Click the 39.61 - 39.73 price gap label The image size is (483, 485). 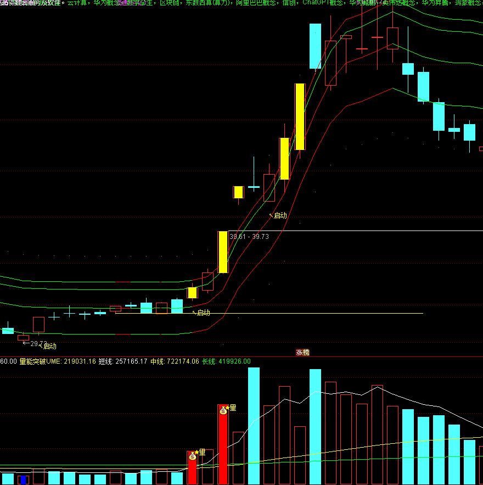pyautogui.click(x=249, y=236)
